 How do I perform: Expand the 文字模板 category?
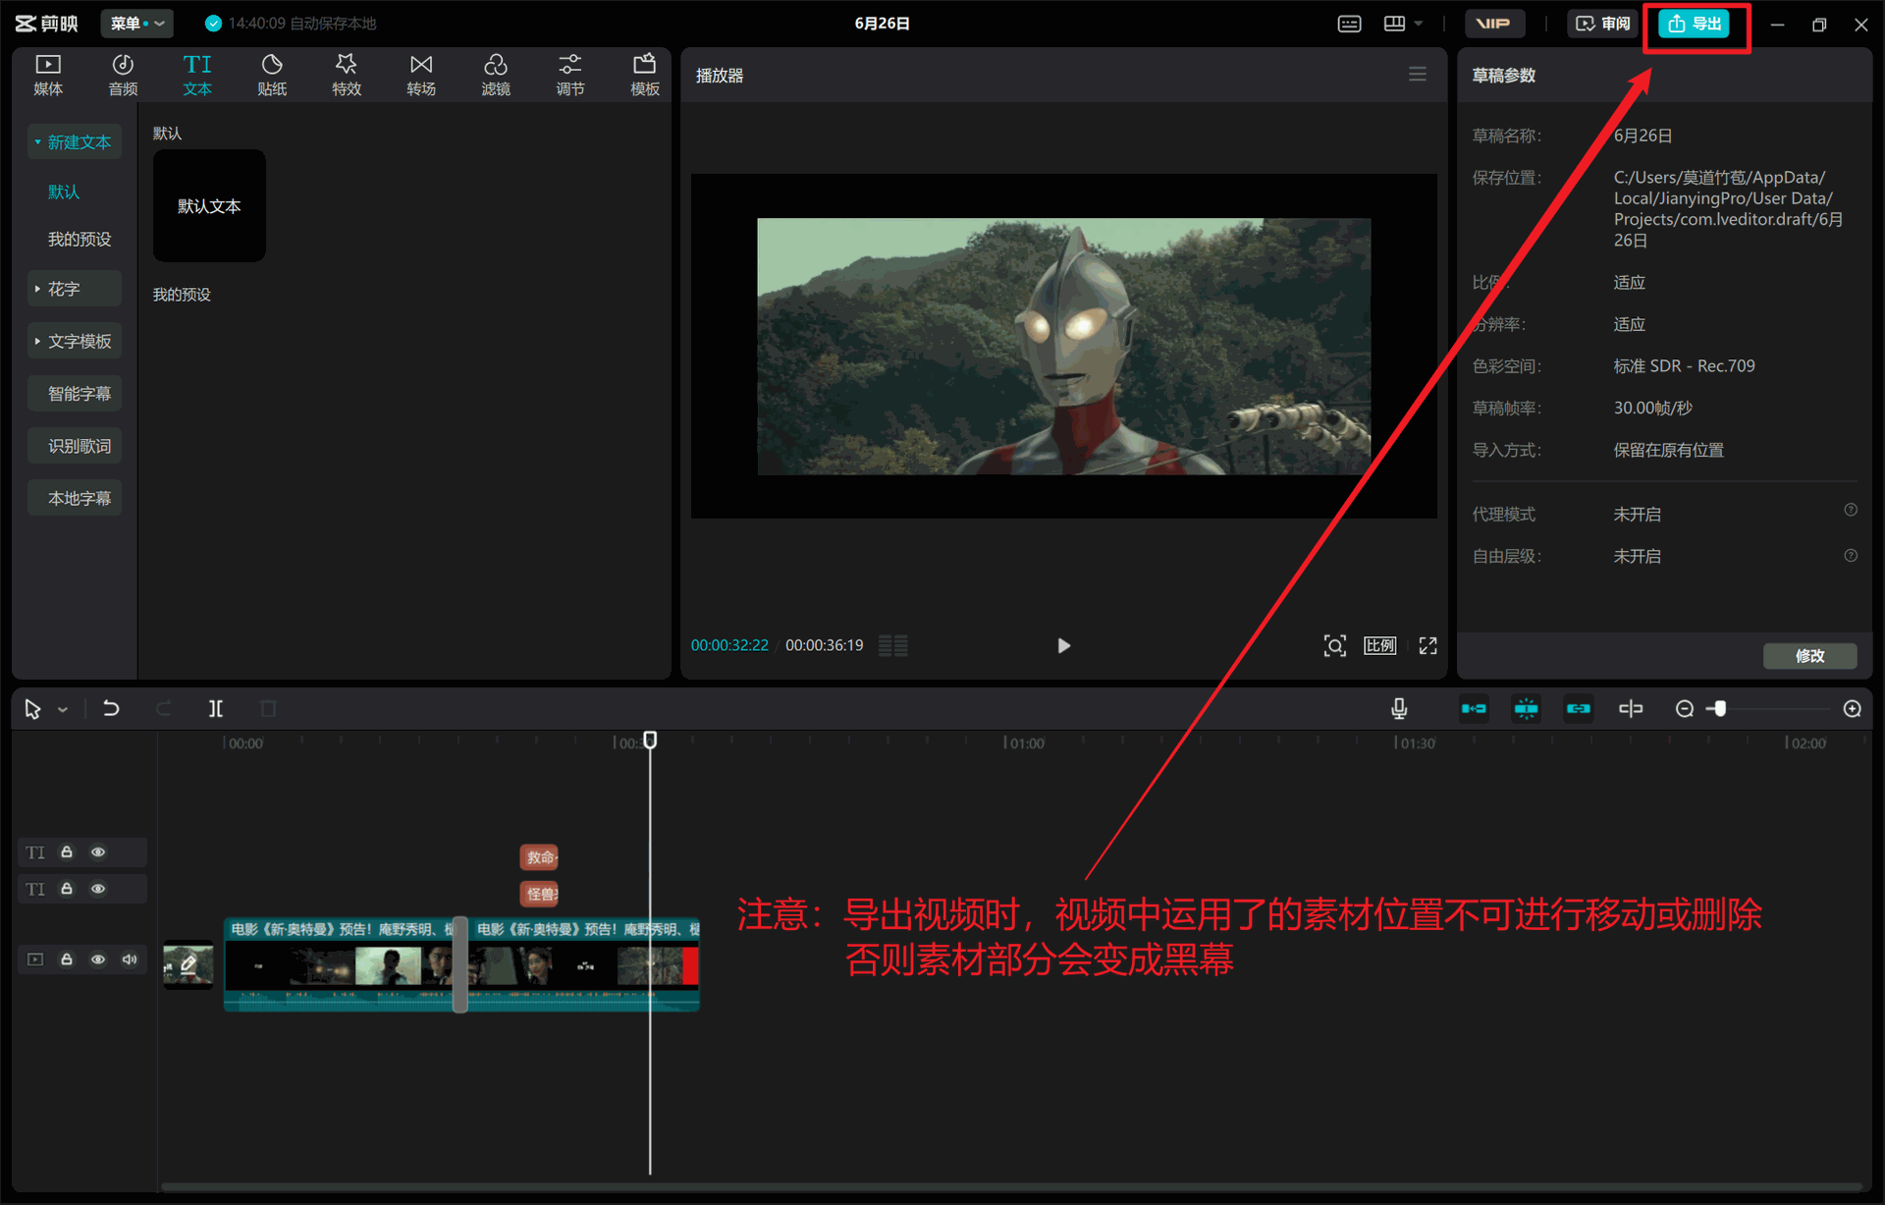[x=75, y=341]
